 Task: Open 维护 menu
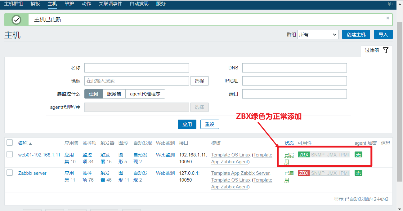click(69, 4)
